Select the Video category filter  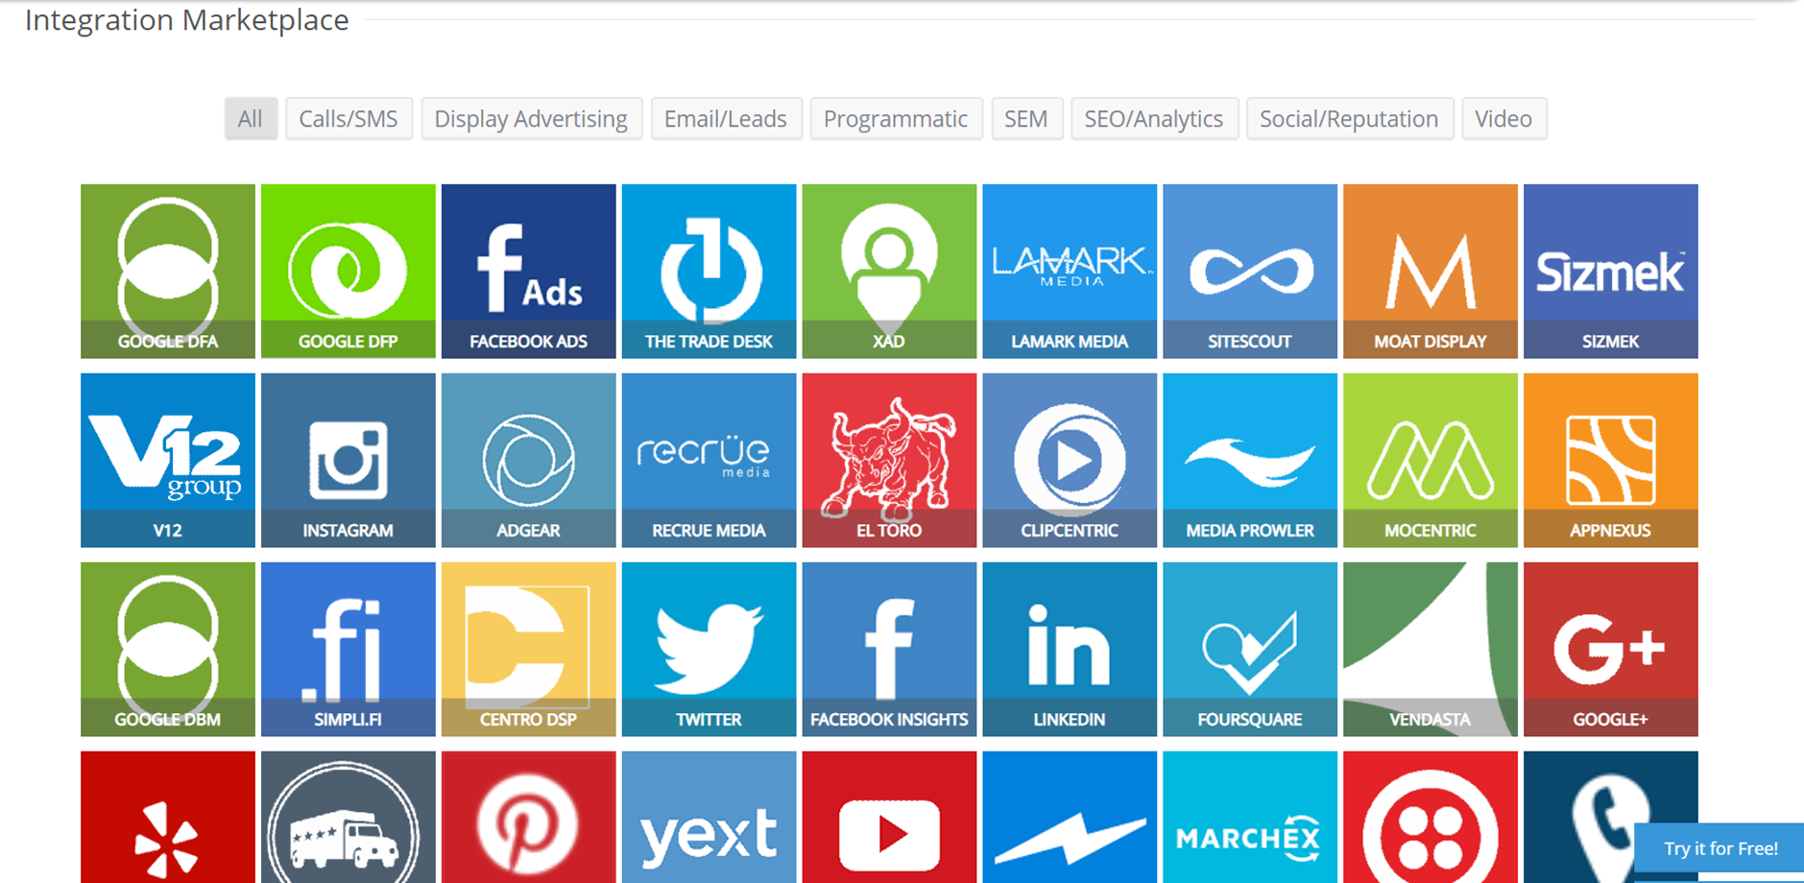click(x=1503, y=119)
